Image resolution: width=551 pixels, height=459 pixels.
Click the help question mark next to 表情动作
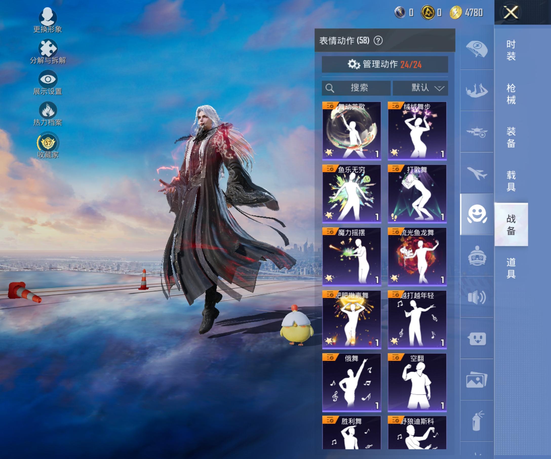point(378,41)
